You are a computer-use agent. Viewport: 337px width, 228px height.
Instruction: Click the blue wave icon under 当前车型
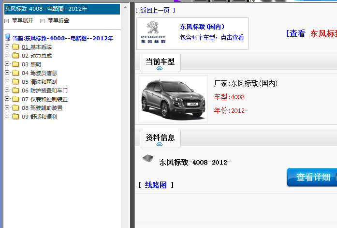(160, 68)
